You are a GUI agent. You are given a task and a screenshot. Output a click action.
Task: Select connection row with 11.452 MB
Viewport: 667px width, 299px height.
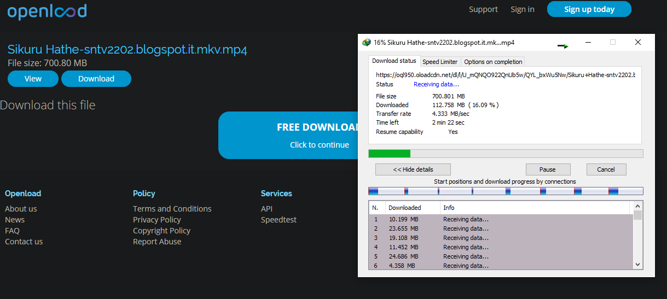click(501, 247)
